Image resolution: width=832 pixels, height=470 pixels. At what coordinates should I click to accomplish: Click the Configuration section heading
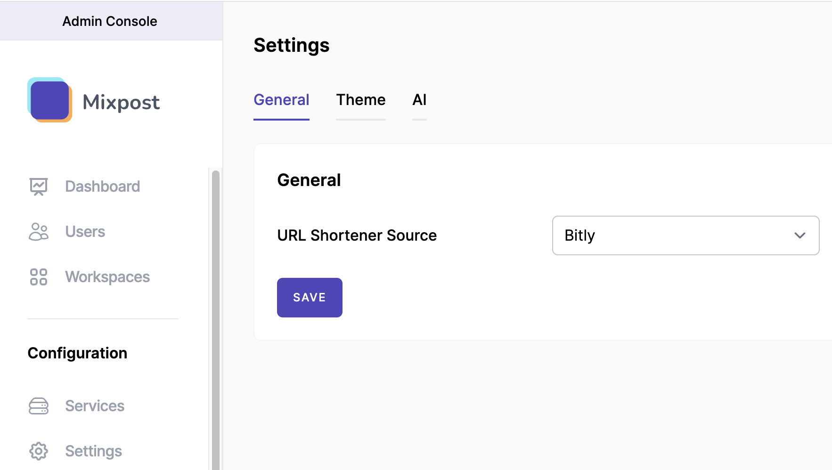[x=77, y=353]
